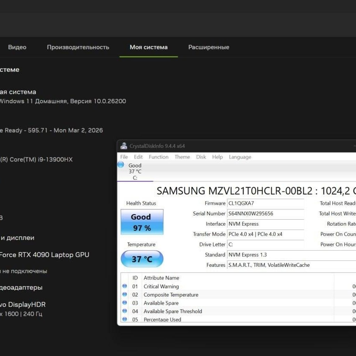Open the Disk menu
The image size is (356, 356).
point(201,157)
